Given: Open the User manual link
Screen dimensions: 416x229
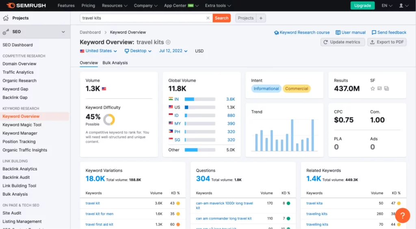Looking at the screenshot, I should [x=351, y=33].
